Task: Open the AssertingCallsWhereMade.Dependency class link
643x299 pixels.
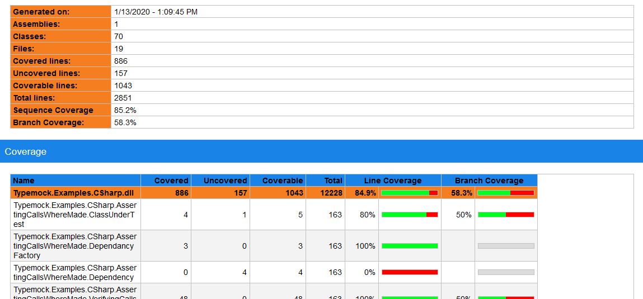Action: [x=75, y=272]
